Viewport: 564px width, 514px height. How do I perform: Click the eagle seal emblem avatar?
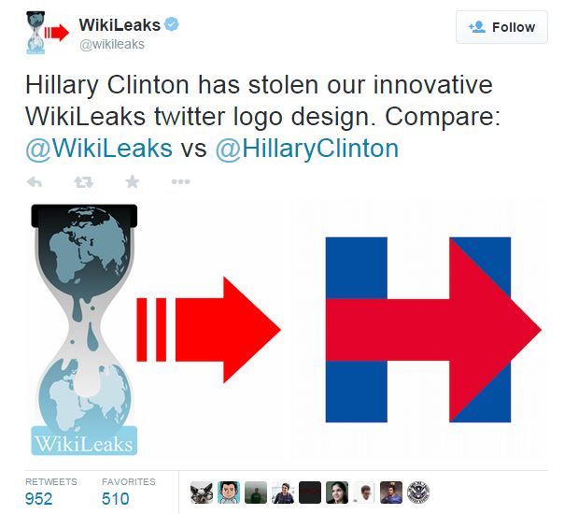click(418, 493)
